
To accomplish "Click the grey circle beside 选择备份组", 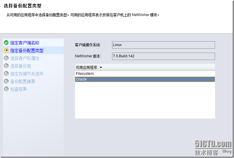I will 6,66.
